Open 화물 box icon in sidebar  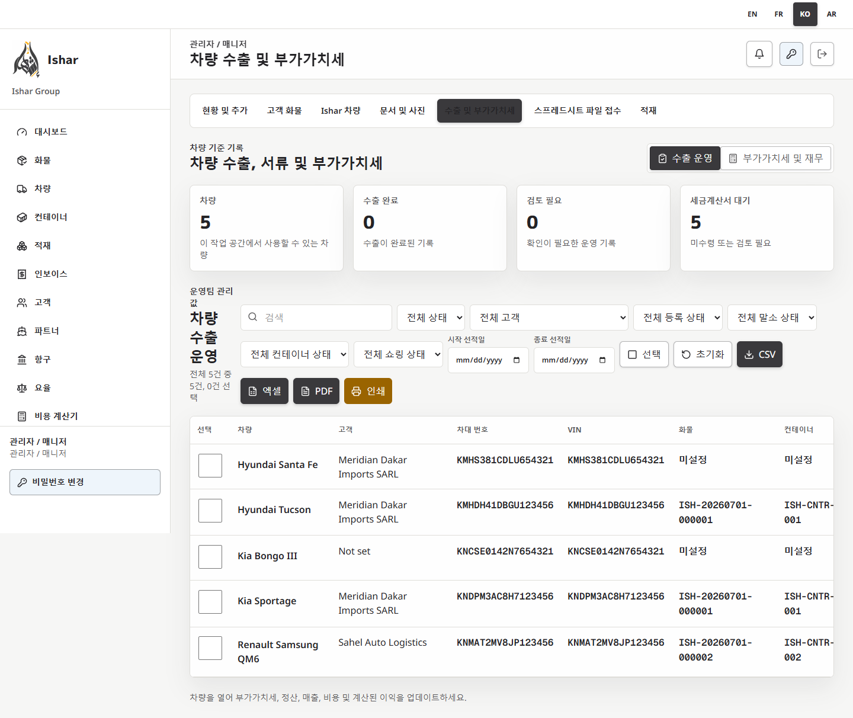point(22,161)
